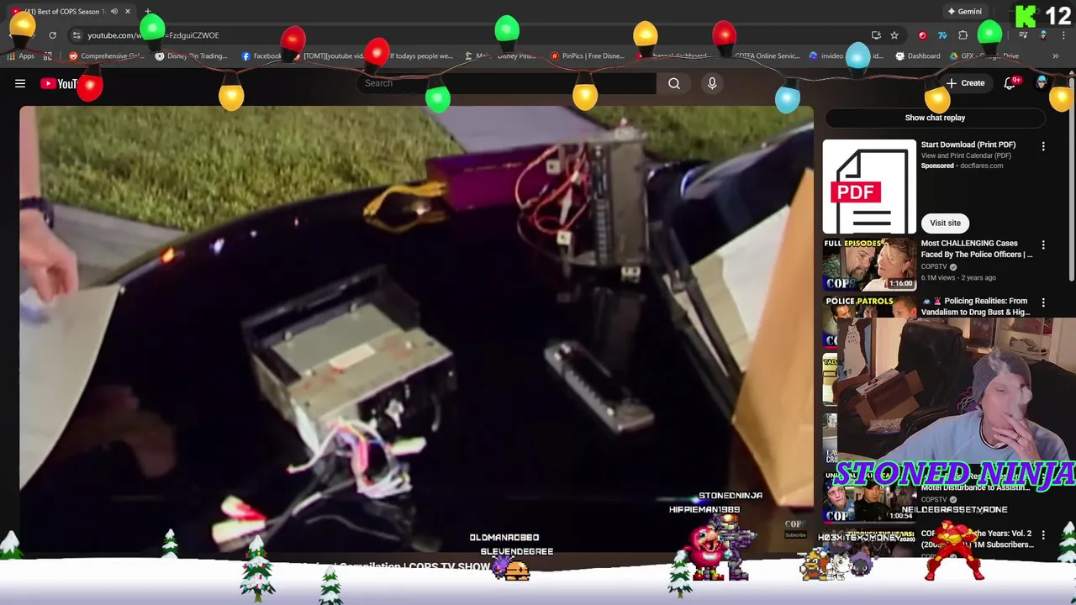Click the sidebar vertical scrollbar
Image resolution: width=1076 pixels, height=605 pixels.
1072,181
